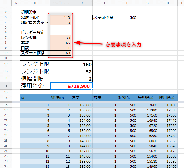Select the ビルダー設定 heading cell
This screenshot has width=184, height=168.
point(35,33)
